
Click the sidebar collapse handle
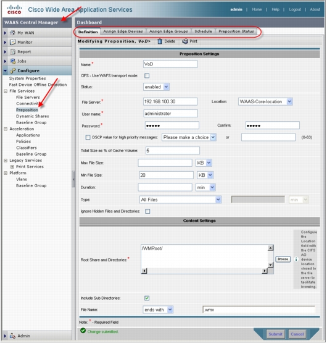pos(73,179)
